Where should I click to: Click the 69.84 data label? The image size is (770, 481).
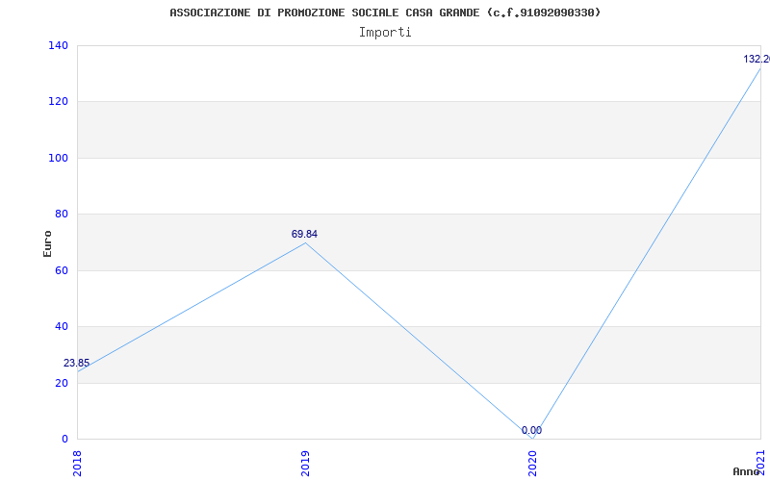click(x=304, y=234)
